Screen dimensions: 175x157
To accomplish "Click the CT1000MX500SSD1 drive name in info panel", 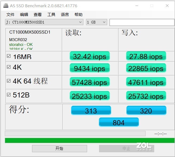I will tap(30, 32).
